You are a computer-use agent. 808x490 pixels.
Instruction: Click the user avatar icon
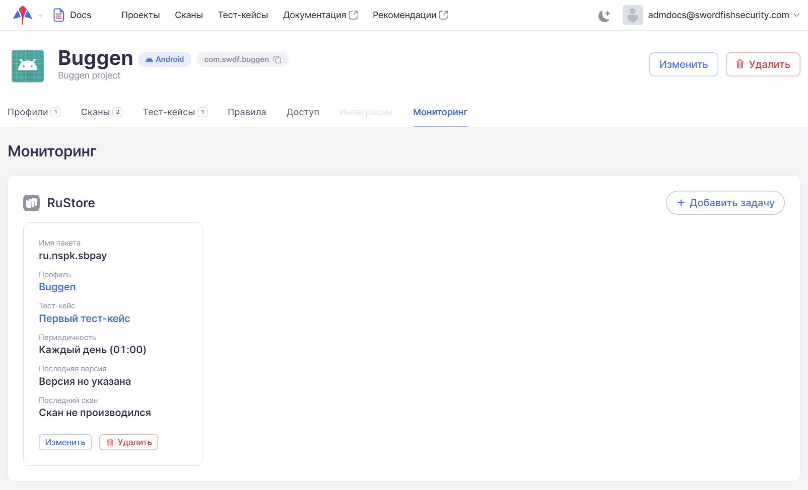632,15
